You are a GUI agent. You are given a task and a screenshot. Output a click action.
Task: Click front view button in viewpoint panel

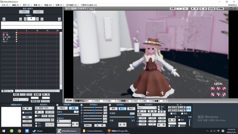pos(171,108)
